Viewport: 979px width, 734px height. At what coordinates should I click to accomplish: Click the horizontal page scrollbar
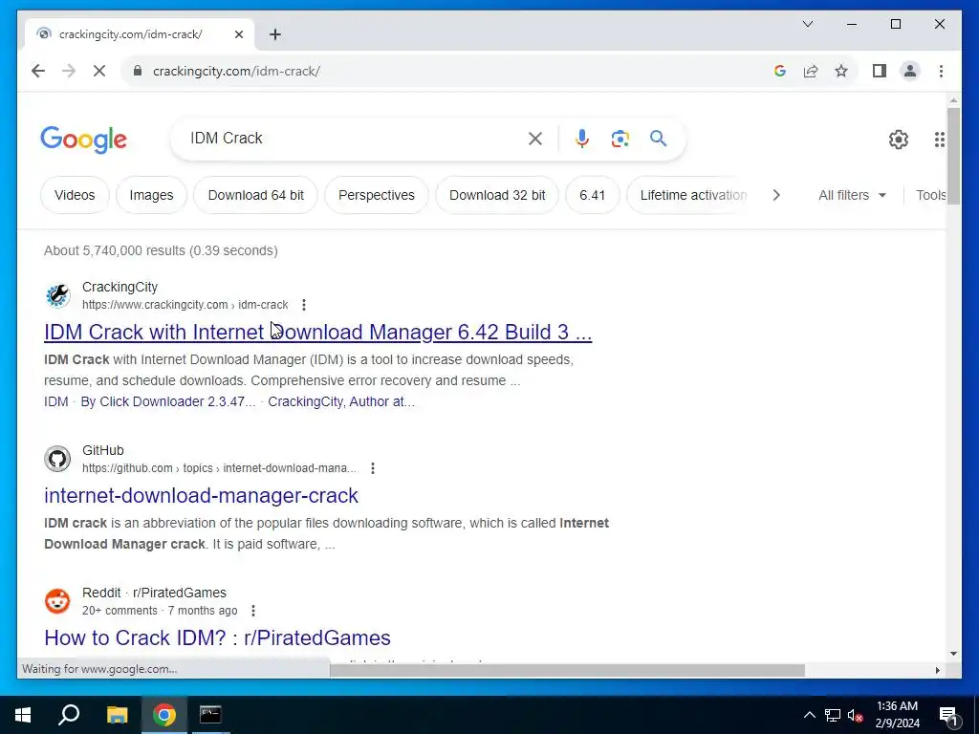coord(567,670)
